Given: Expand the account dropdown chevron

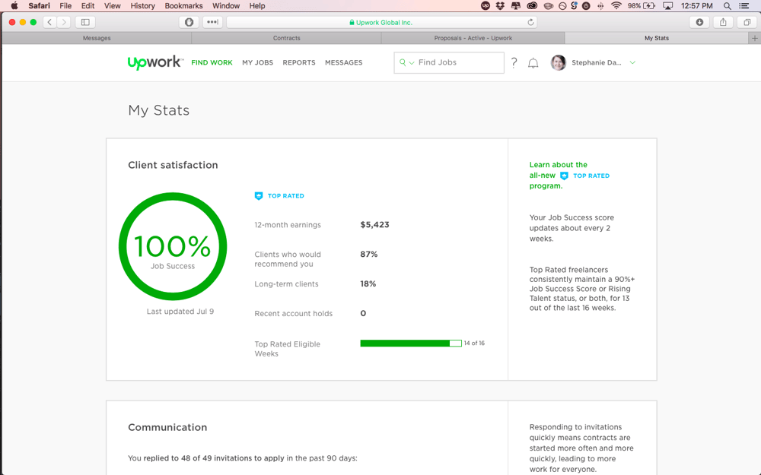Looking at the screenshot, I should click(632, 62).
